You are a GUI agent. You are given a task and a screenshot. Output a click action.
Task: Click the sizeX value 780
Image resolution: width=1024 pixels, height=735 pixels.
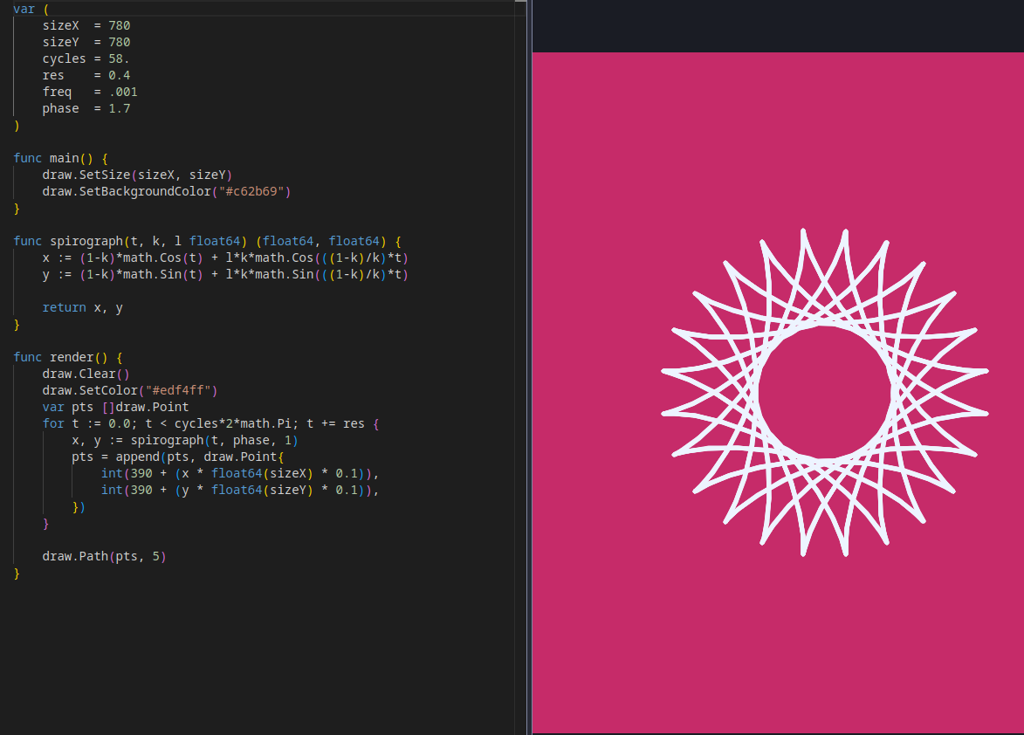tap(119, 25)
